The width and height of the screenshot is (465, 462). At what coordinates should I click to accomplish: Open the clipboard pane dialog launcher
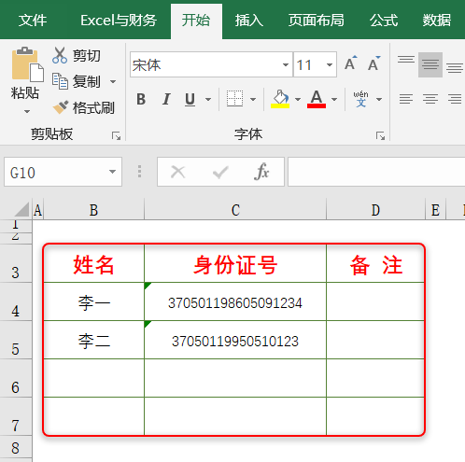tap(116, 136)
